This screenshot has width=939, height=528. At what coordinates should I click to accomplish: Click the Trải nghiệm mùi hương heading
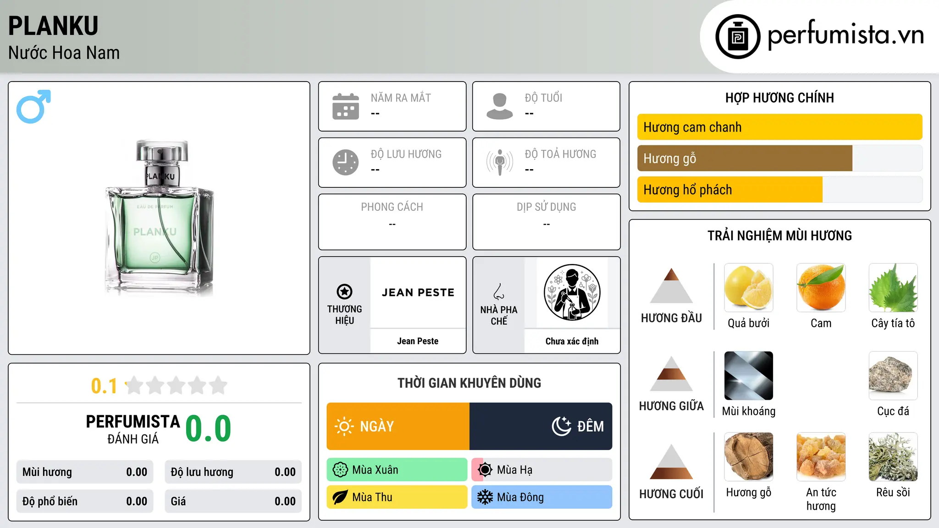coord(779,236)
